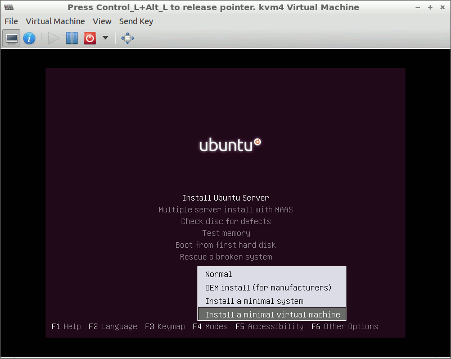Viewport: 451px width, 359px height.
Task: Show the graphical console view icon
Action: [x=12, y=38]
